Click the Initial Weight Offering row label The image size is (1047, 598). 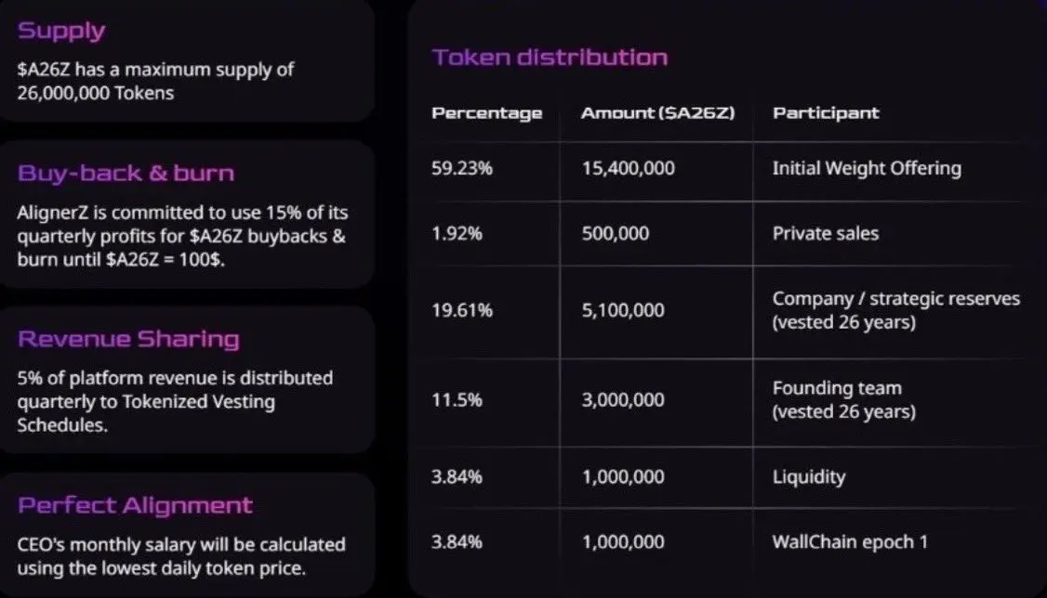tap(867, 168)
